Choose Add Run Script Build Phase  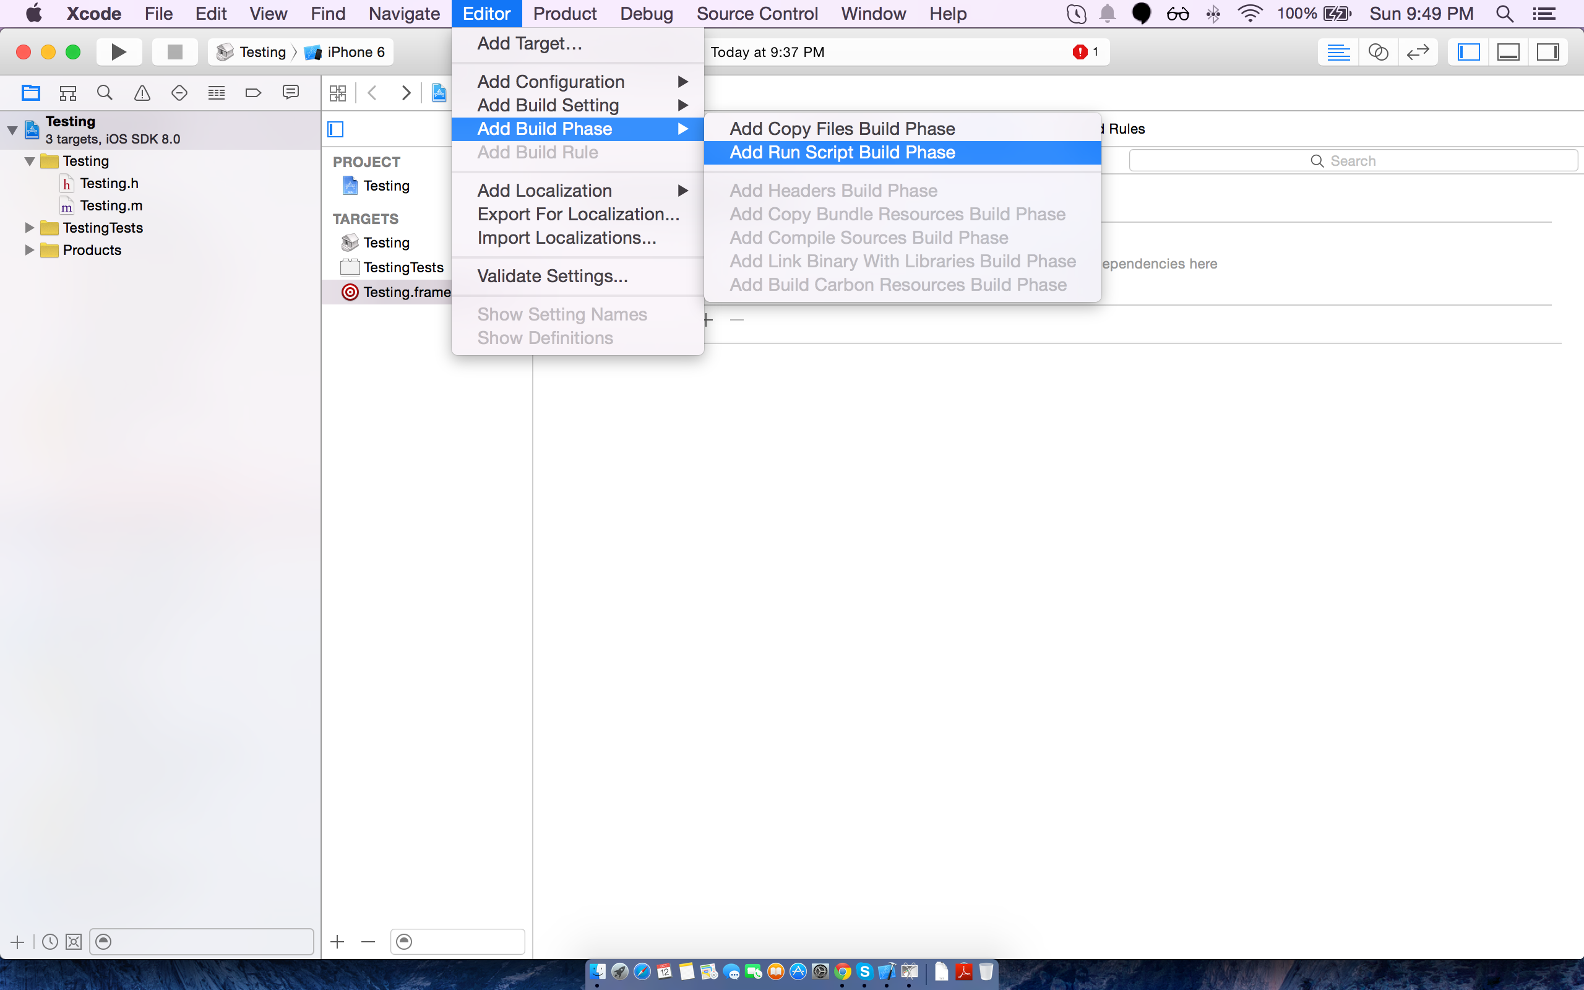[x=841, y=153]
